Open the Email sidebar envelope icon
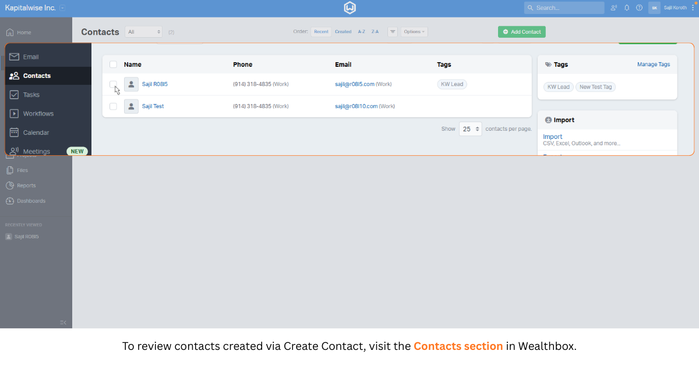Screen dimensions: 699x365 [15, 57]
